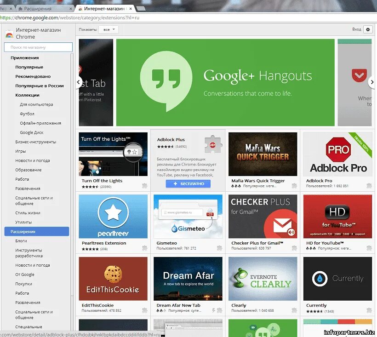The height and width of the screenshot is (337, 377).
Task: Click puzzle icon on Adblock Pro card
Action: [369, 186]
